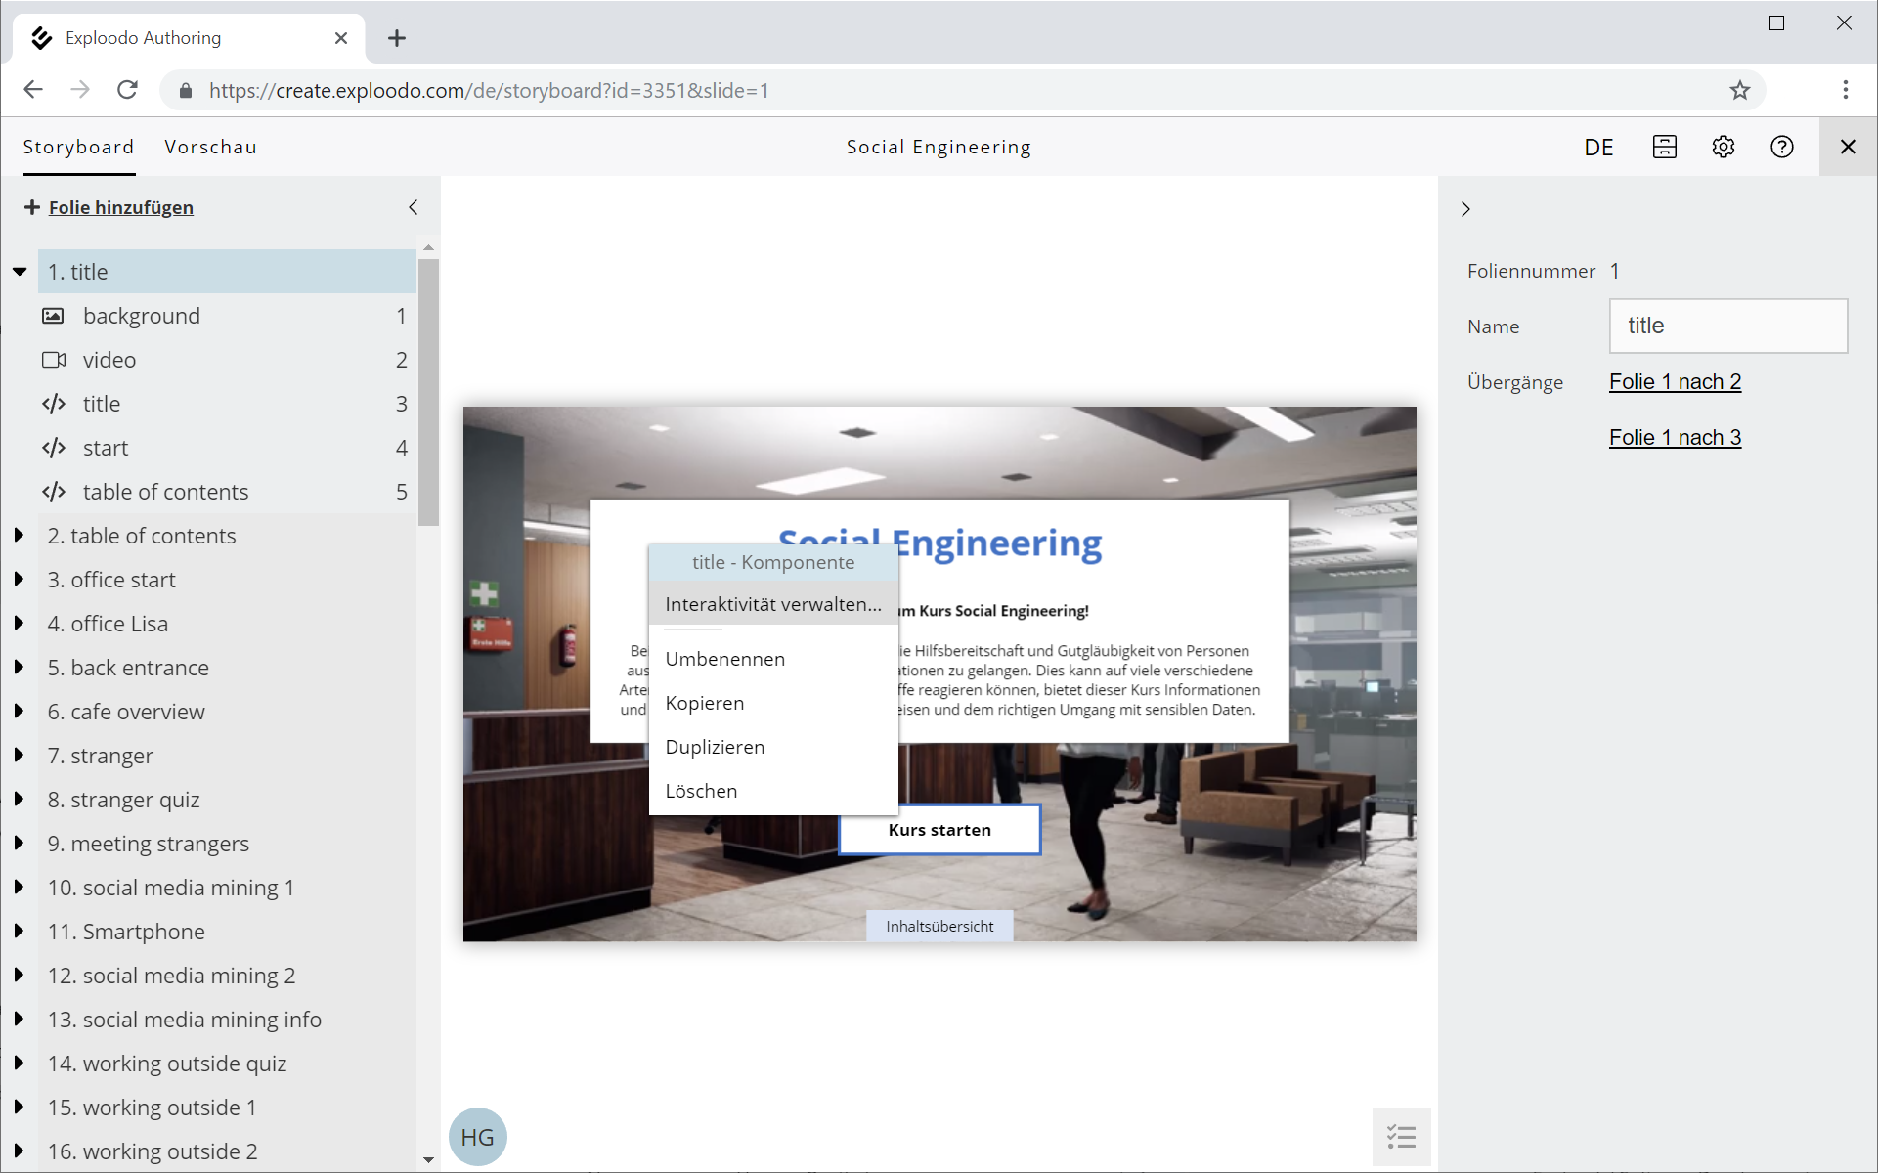Collapse the 1. title slide tree
Image resolution: width=1878 pixels, height=1173 pixels.
pyautogui.click(x=20, y=272)
